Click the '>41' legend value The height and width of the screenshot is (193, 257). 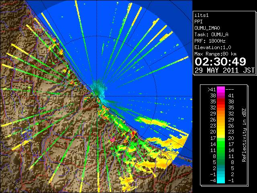click(212, 90)
